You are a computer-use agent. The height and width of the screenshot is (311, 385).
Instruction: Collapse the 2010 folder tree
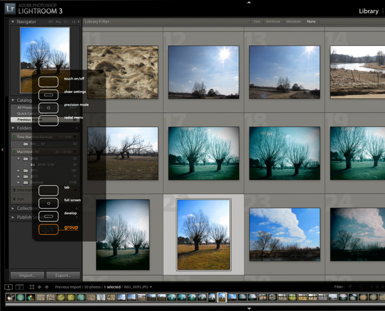(18, 159)
